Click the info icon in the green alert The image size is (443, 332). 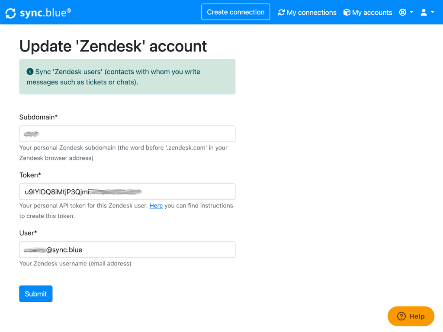pyautogui.click(x=30, y=72)
